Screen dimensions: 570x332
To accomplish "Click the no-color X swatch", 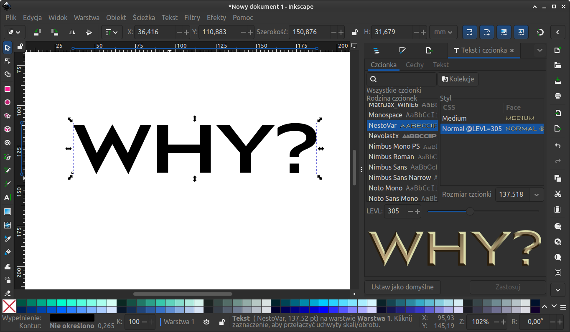I will click(x=9, y=306).
